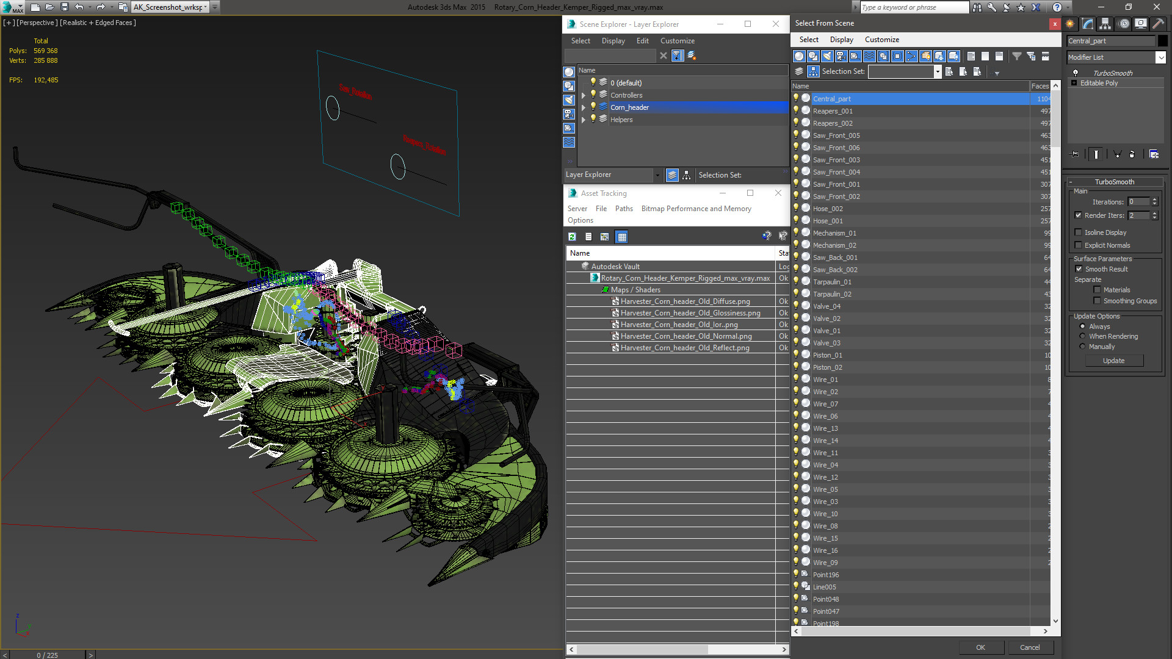The height and width of the screenshot is (659, 1172).
Task: Click Open File folder icon in top toolbar
Action: (x=50, y=7)
